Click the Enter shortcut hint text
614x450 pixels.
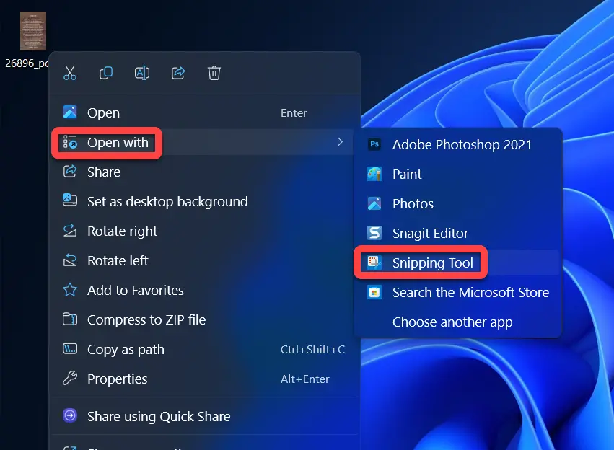[294, 113]
